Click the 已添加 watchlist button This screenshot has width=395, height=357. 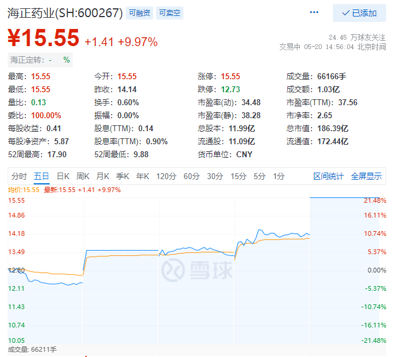pos(360,13)
